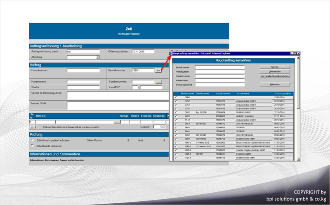The width and height of the screenshot is (330, 205).
Task: Click the date cell 25.09.2014
Action: click(279, 97)
